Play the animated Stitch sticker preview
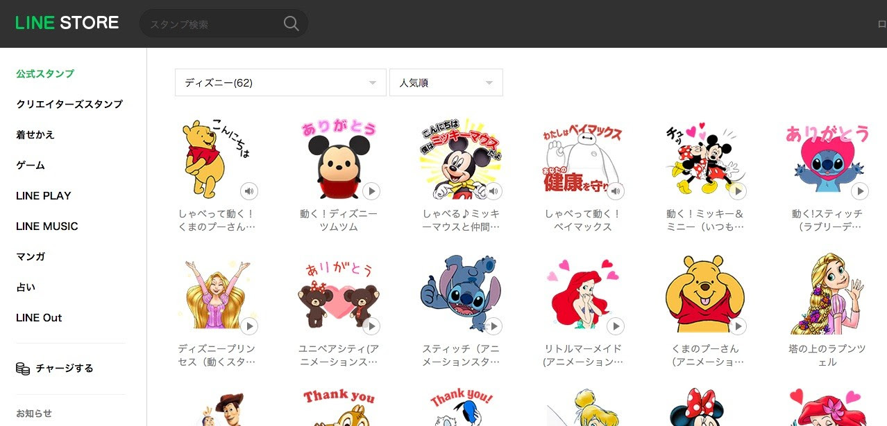887x426 pixels. (860, 190)
